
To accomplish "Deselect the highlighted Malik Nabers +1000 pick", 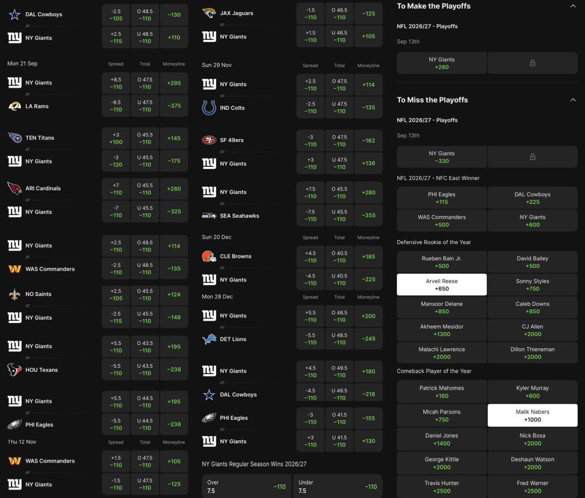I will pos(532,415).
